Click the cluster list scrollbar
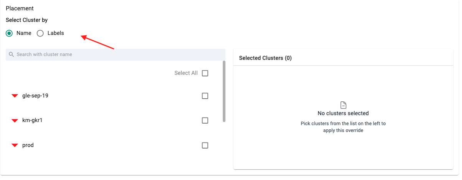 coord(224,91)
